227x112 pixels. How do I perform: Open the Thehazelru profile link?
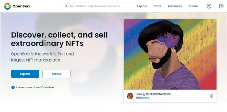coord(142,98)
